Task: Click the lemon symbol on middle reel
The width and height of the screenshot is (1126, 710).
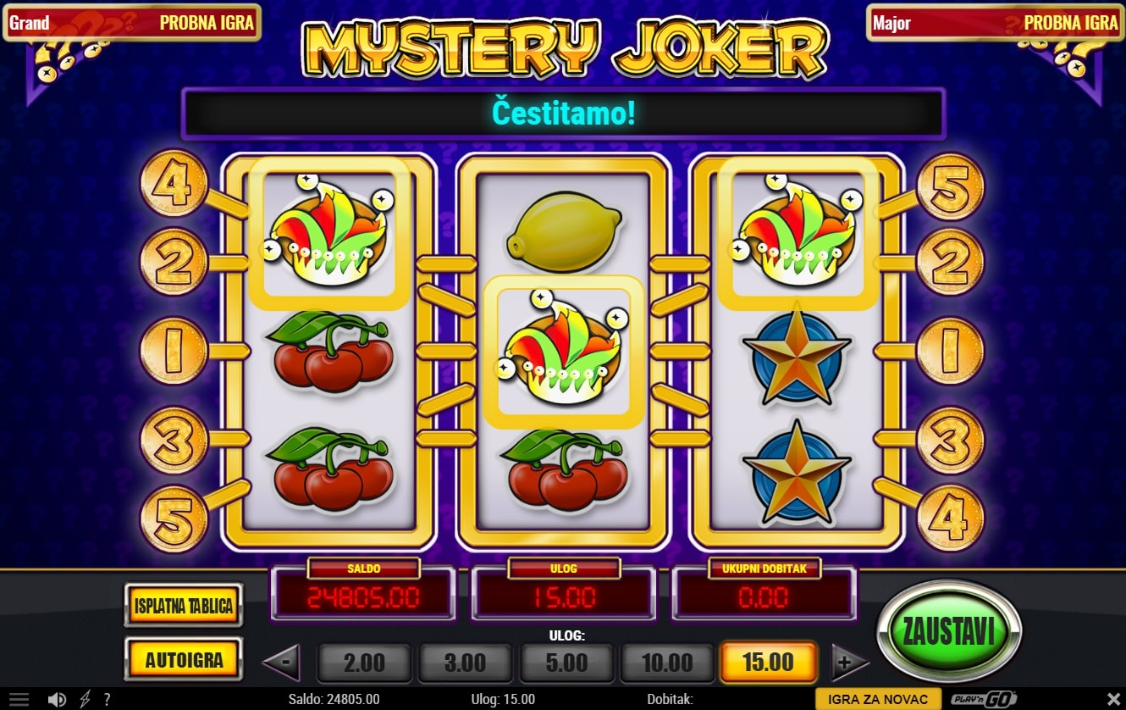Action: point(563,230)
